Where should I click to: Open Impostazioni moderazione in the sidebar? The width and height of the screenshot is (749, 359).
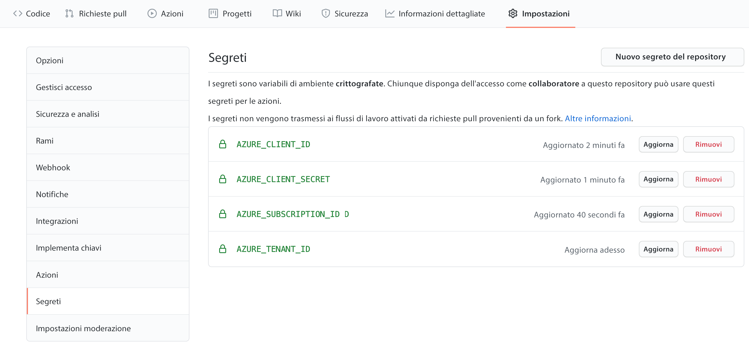click(83, 328)
